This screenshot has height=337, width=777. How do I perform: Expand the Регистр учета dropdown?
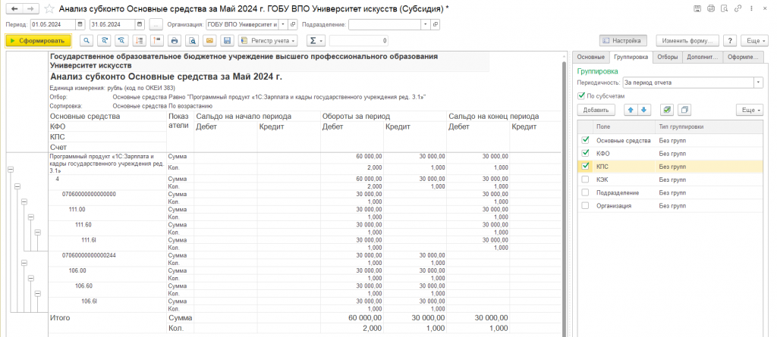tap(269, 41)
